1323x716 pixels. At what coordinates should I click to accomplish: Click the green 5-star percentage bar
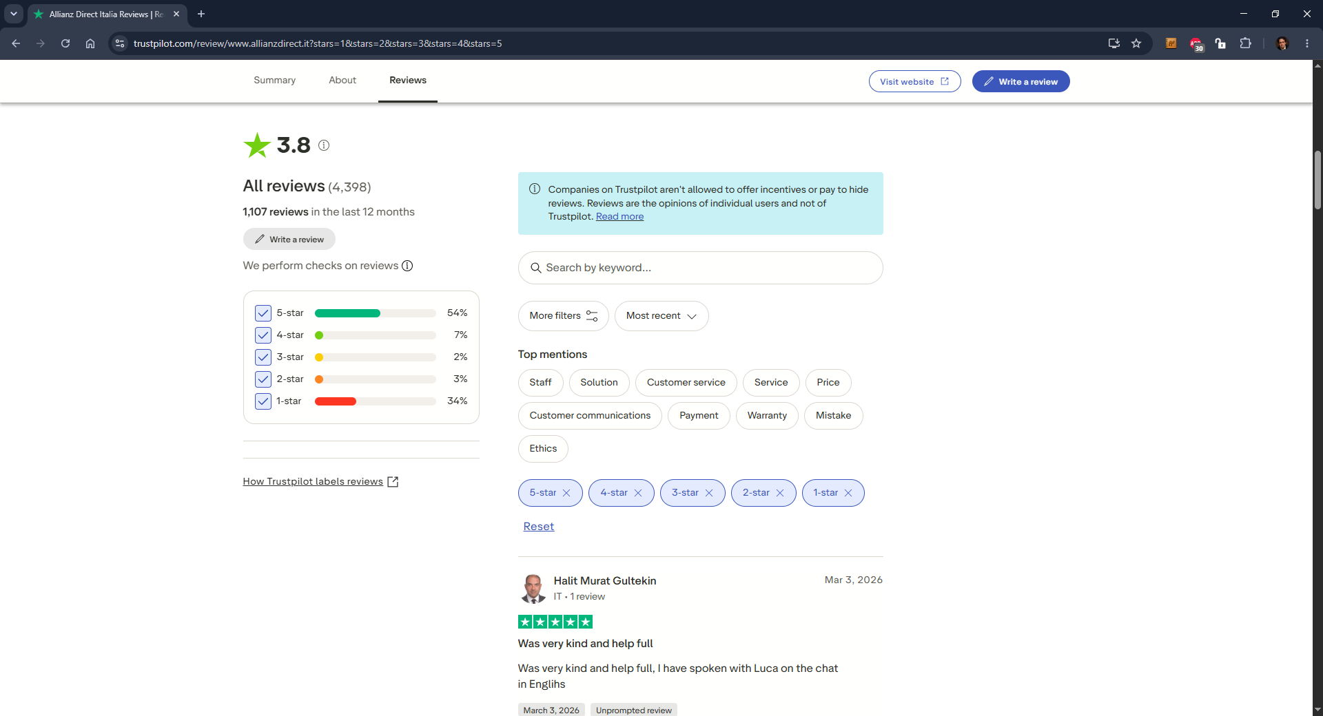point(375,313)
